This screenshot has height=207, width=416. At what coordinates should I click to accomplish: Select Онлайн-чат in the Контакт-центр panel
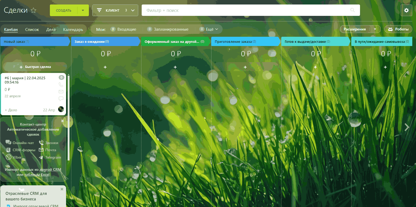(x=20, y=143)
